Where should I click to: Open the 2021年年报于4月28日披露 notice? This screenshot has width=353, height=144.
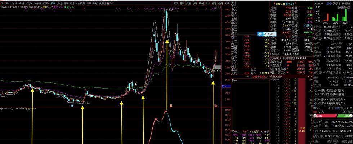click(329, 94)
